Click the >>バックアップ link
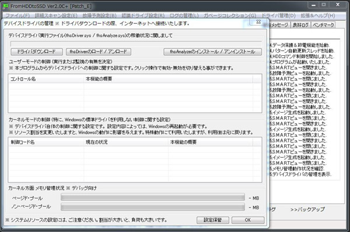Screen dimensions: 350x232 [x=307, y=209]
